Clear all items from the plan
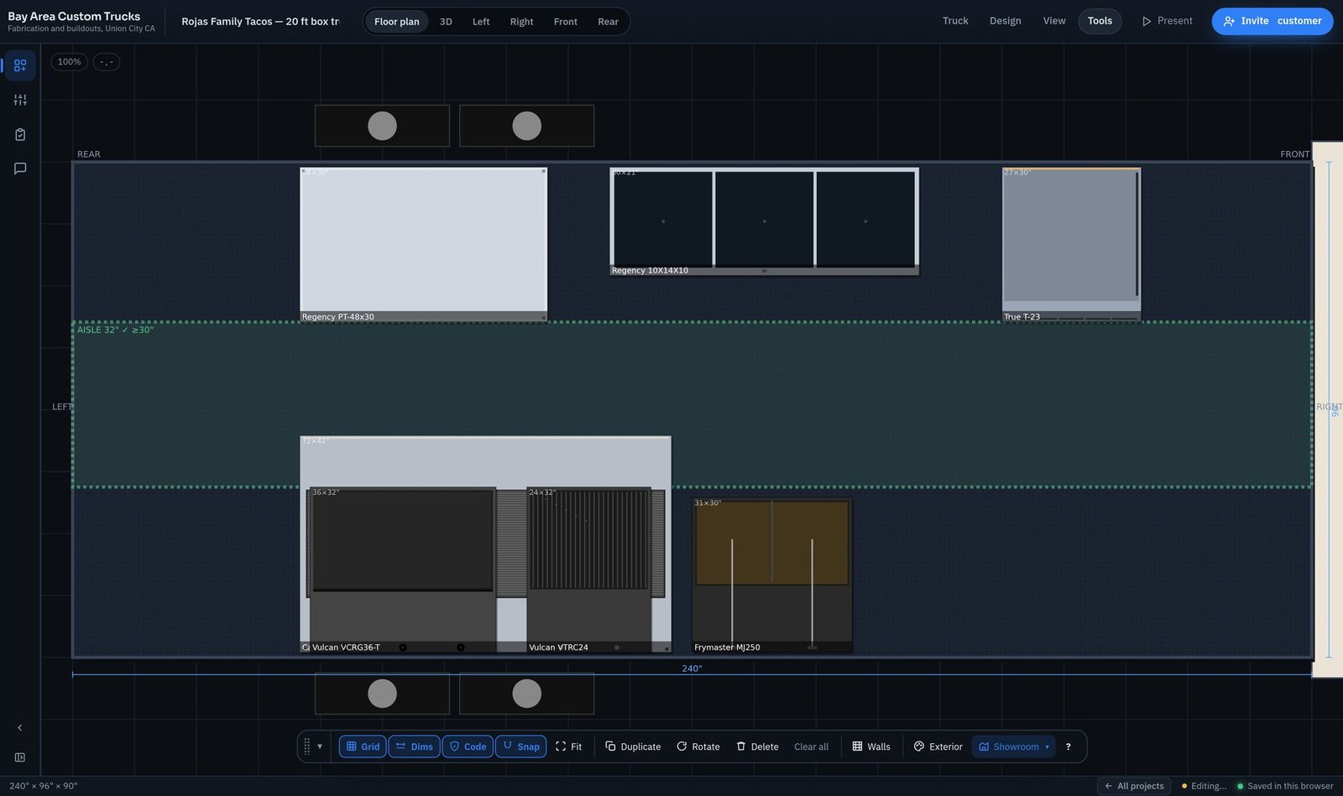Viewport: 1343px width, 796px height. point(811,747)
